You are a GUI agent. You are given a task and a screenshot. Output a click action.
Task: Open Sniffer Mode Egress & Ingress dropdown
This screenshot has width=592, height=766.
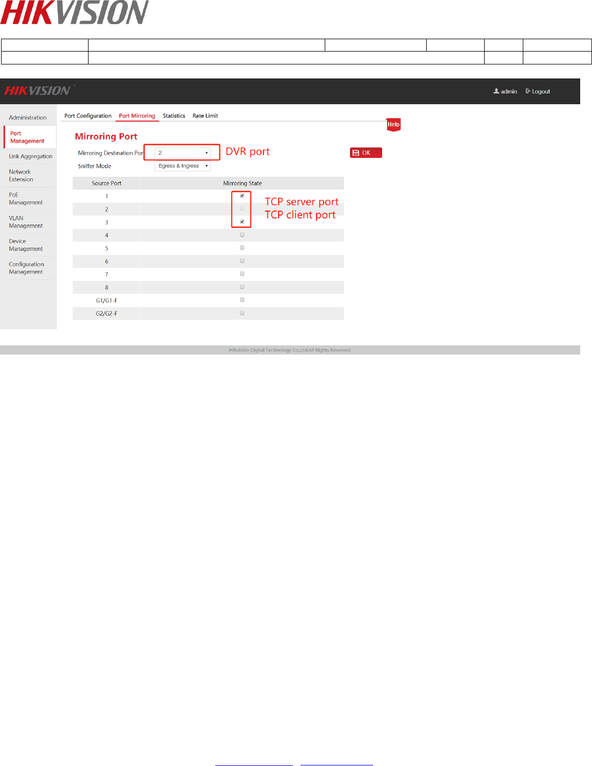(182, 166)
